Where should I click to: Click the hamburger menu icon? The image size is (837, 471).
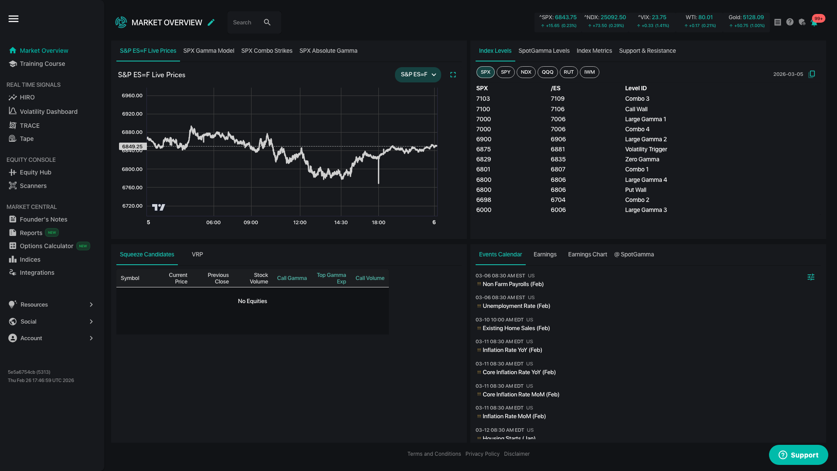pyautogui.click(x=14, y=19)
